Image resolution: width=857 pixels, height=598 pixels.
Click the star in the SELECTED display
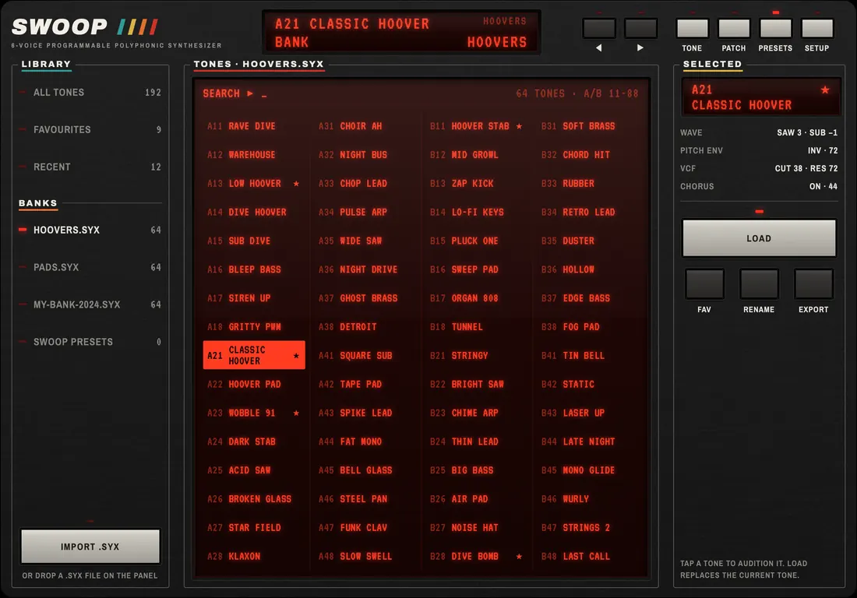coord(825,90)
